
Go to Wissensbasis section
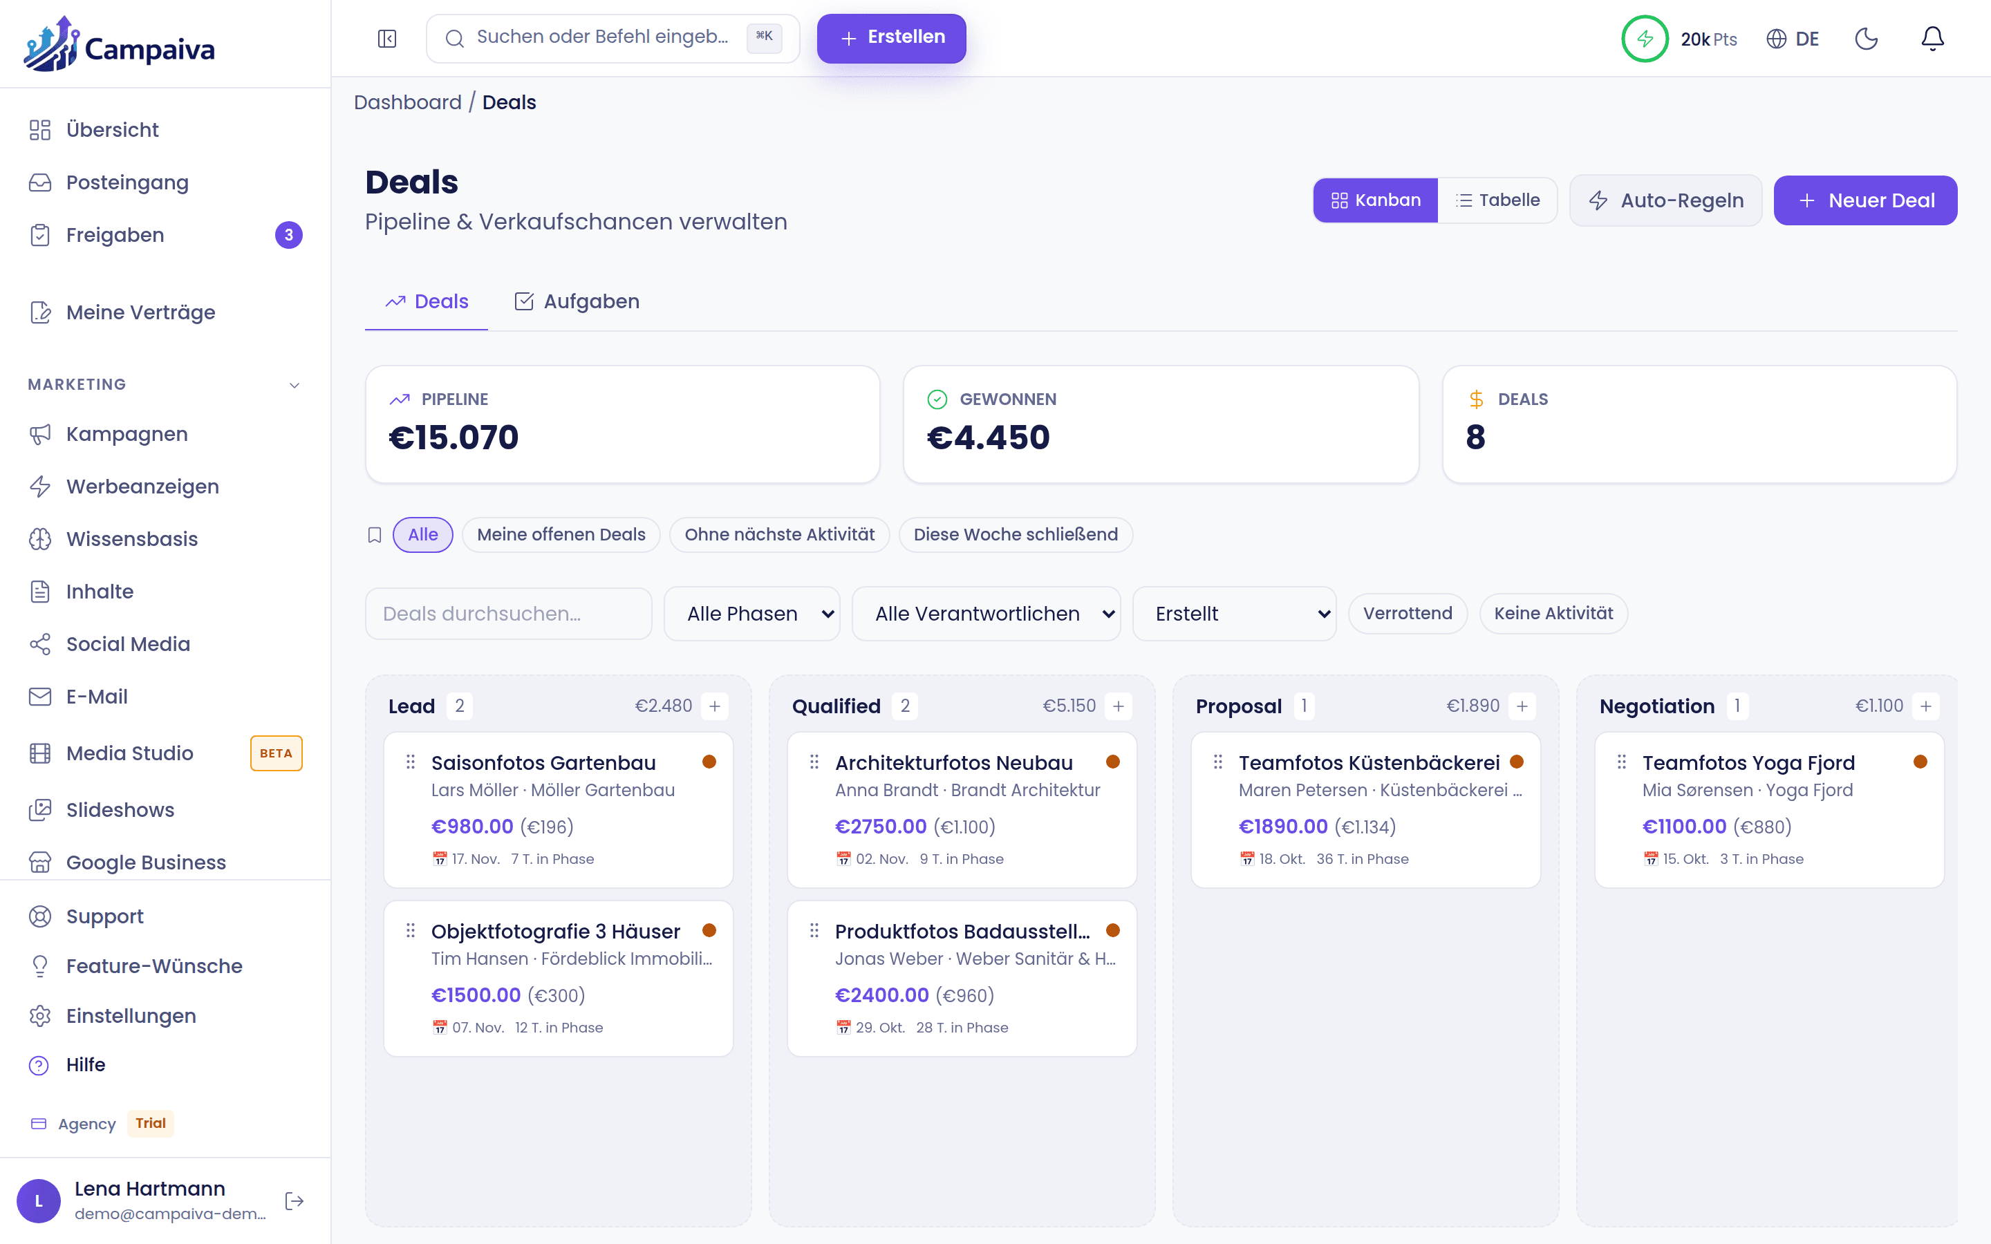(x=165, y=539)
